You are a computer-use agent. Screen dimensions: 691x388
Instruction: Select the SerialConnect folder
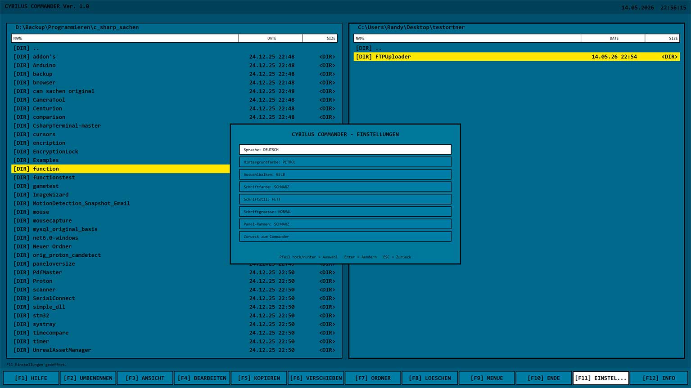coord(174,299)
